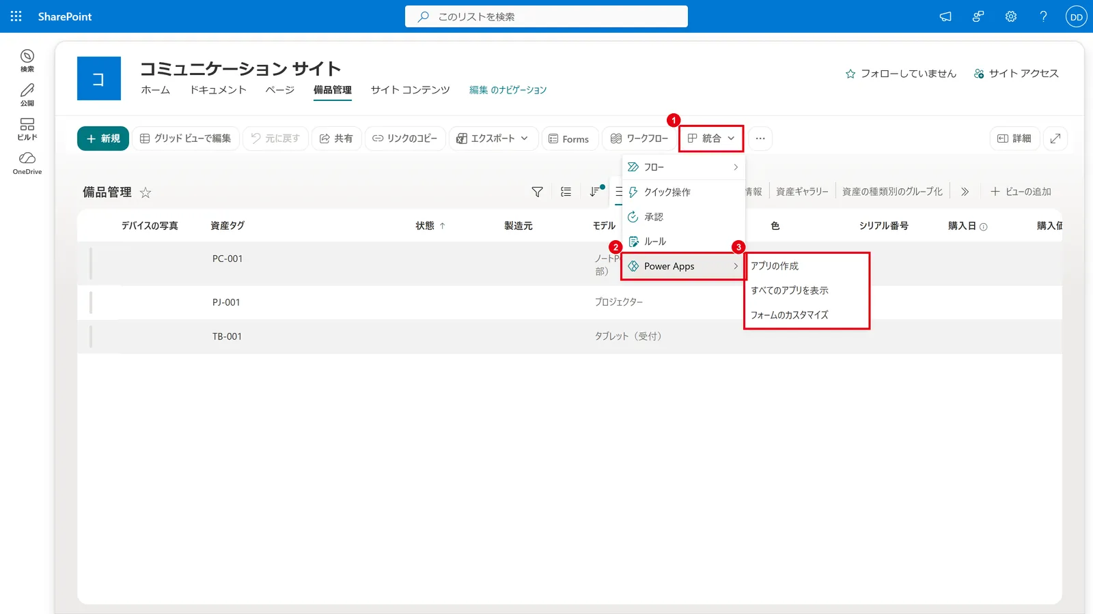Open the DD account avatar
The width and height of the screenshot is (1093, 614).
coord(1076,17)
